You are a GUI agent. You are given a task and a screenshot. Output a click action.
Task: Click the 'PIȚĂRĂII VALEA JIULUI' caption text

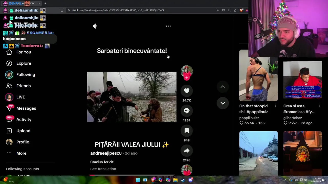tap(132, 145)
